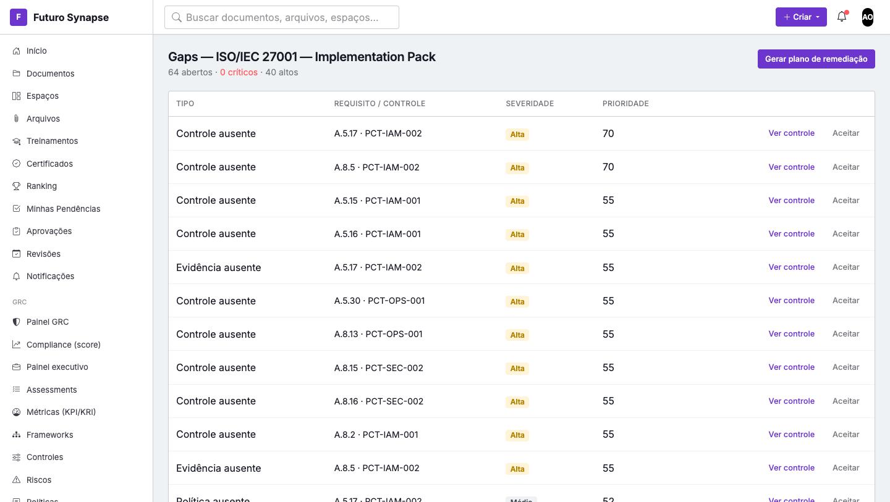Click the Aprovações clipboard icon
Image resolution: width=890 pixels, height=502 pixels.
(17, 231)
